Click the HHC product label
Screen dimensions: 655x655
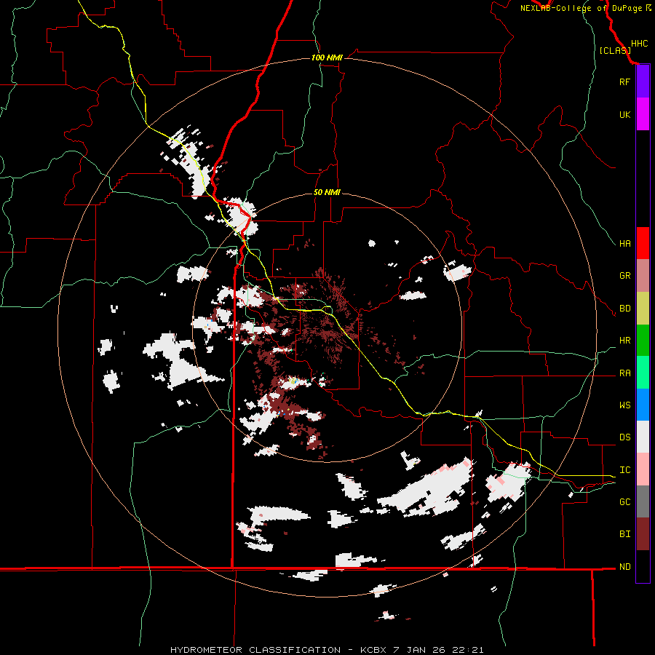[639, 44]
